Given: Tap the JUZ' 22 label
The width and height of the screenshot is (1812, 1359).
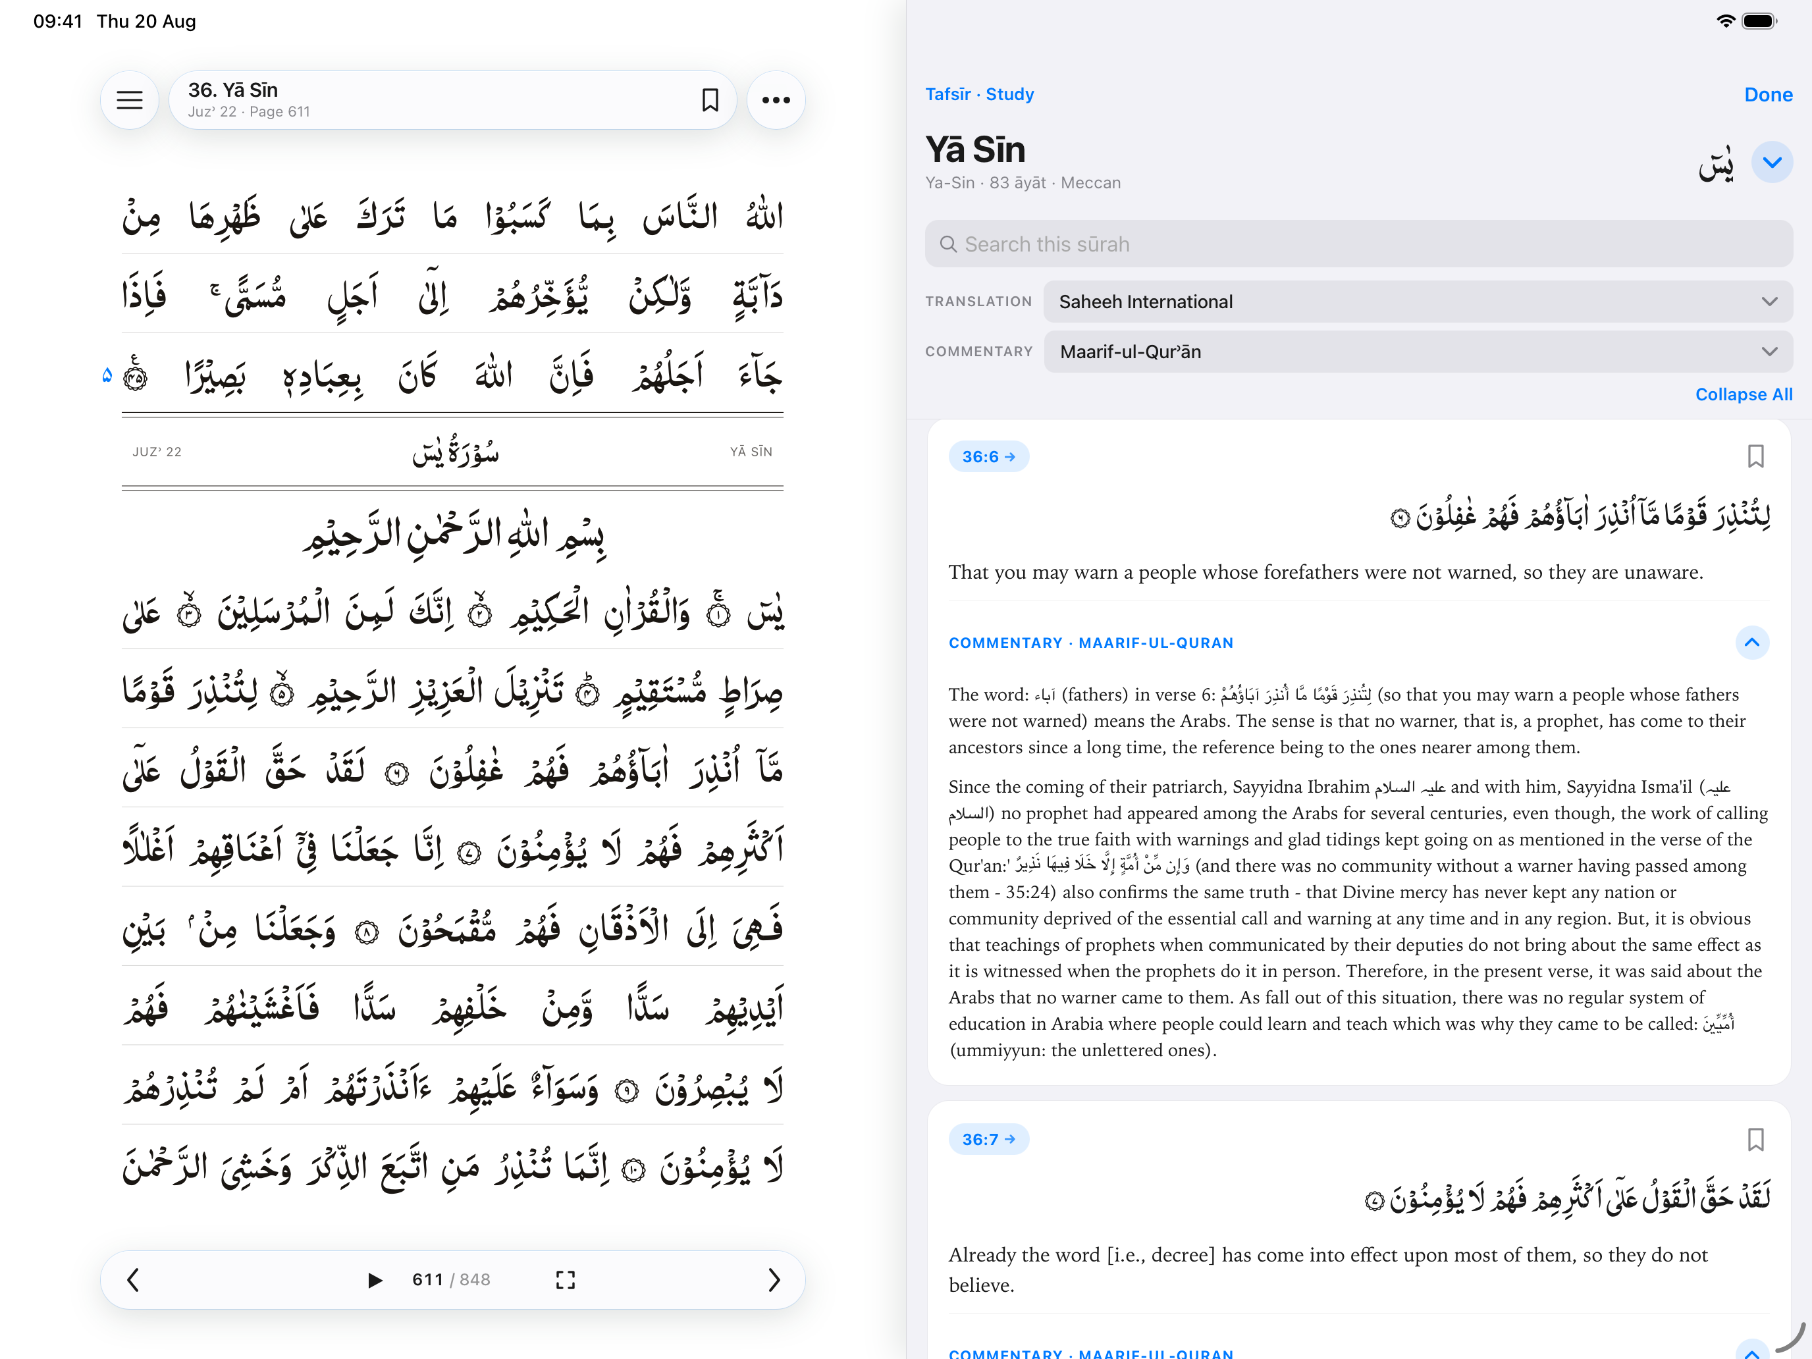Looking at the screenshot, I should (x=157, y=452).
